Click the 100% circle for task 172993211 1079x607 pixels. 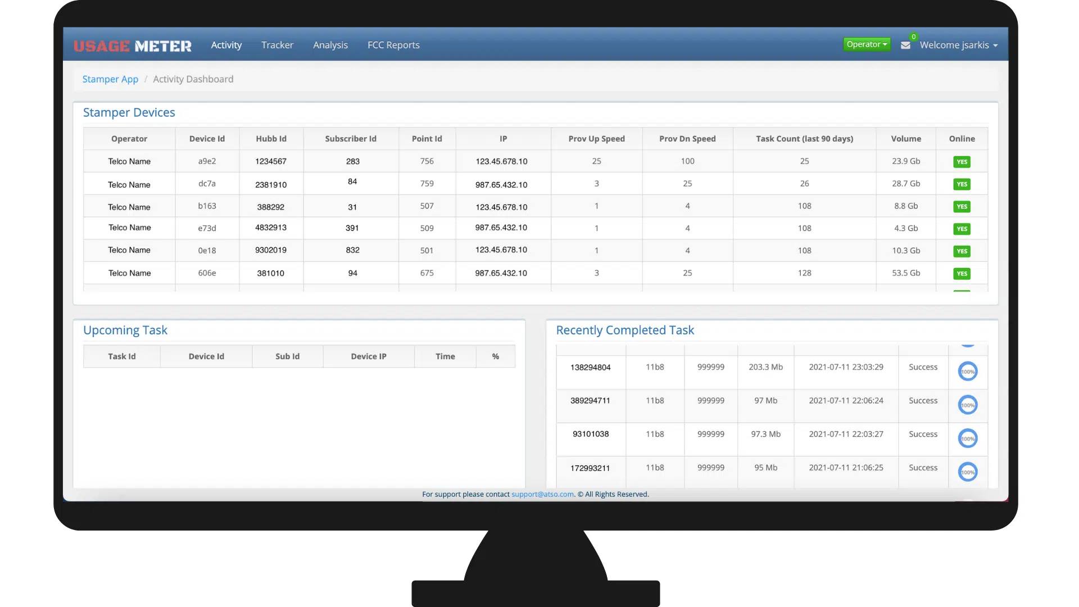pyautogui.click(x=967, y=472)
